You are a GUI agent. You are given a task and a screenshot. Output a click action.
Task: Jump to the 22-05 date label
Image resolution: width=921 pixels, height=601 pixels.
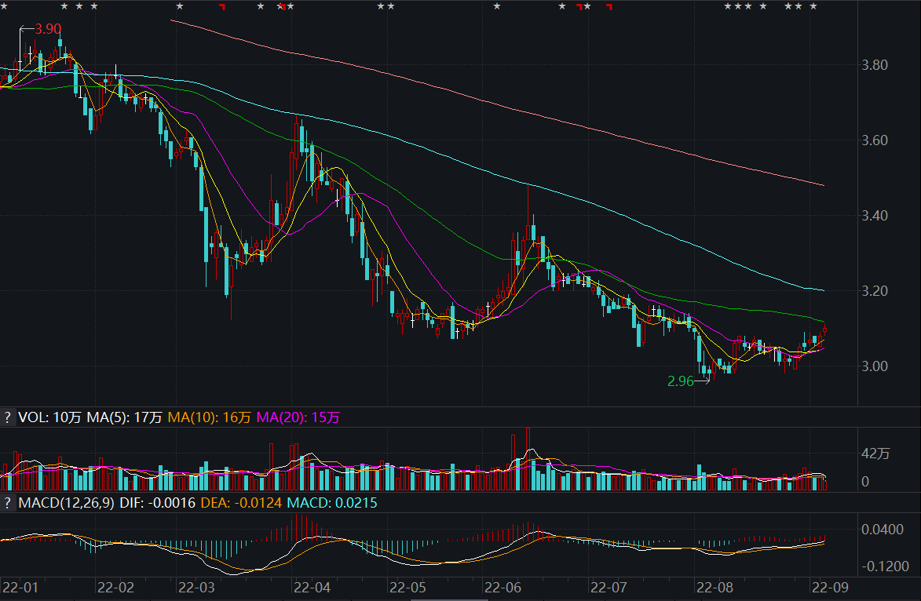(408, 587)
